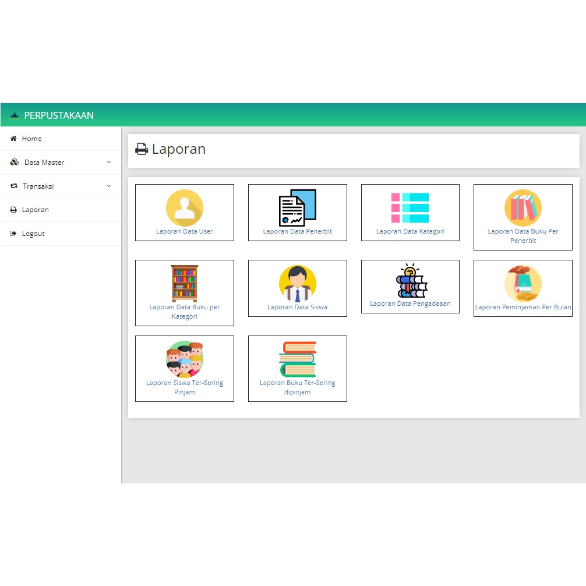Select the Home house icon in sidebar
586x586 pixels.
pyautogui.click(x=14, y=138)
